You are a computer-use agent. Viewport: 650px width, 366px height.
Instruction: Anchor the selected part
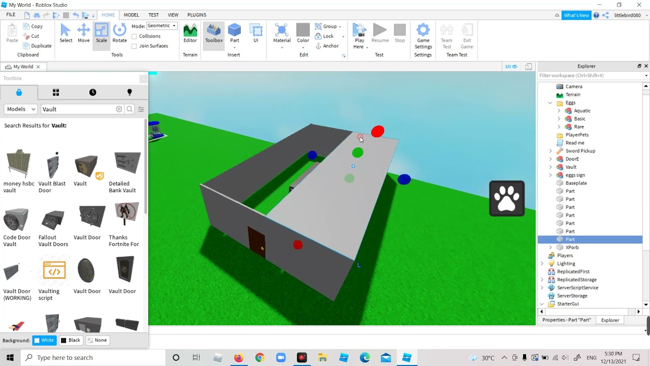327,46
